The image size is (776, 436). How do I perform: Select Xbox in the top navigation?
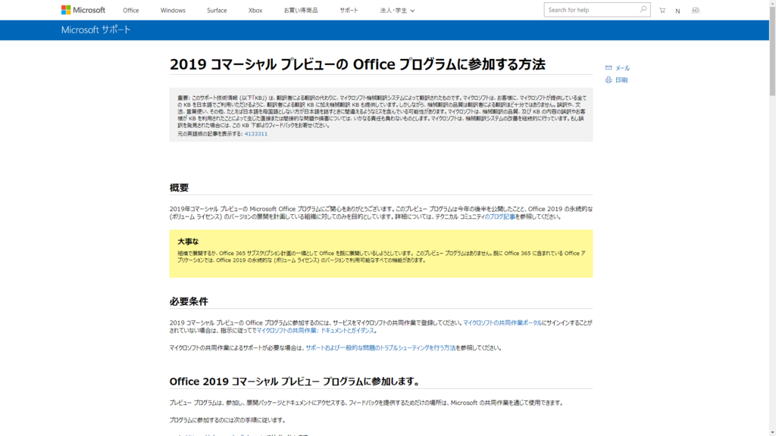255,10
